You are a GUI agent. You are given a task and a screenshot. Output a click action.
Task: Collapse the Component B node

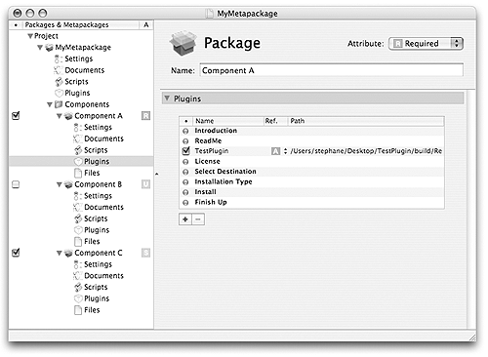click(x=60, y=184)
